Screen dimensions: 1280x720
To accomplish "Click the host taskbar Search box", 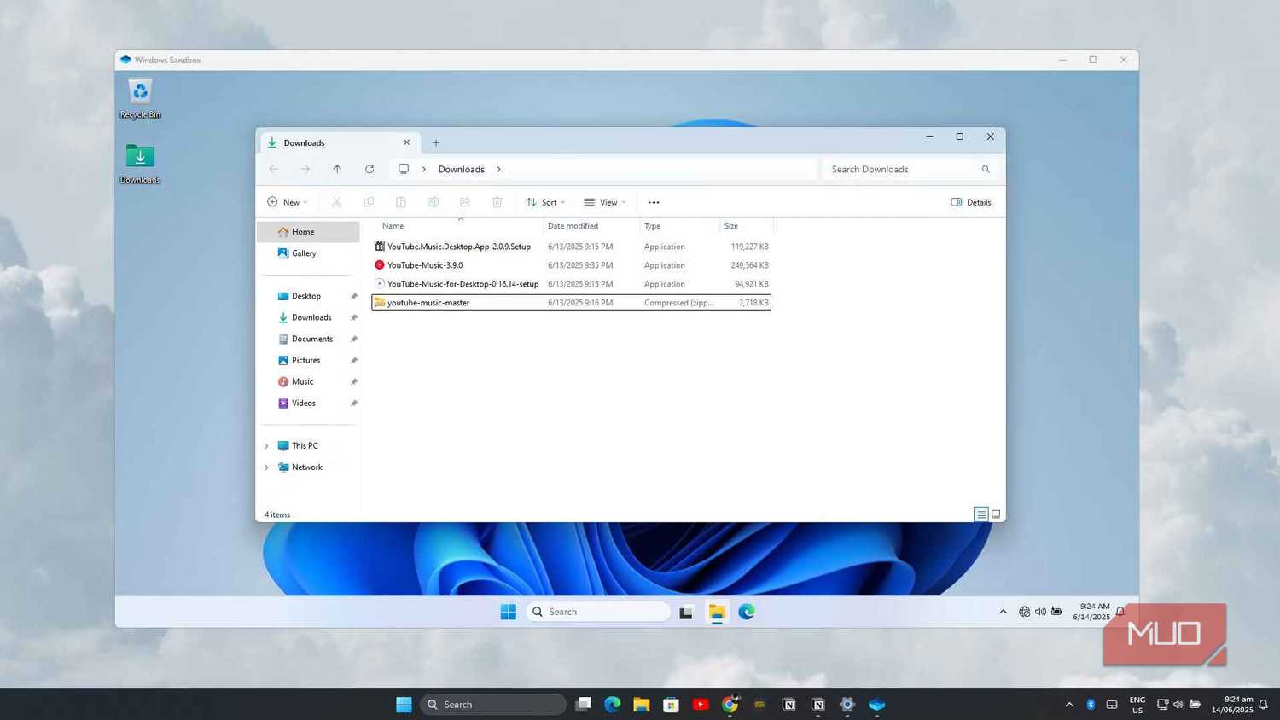I will [x=493, y=705].
